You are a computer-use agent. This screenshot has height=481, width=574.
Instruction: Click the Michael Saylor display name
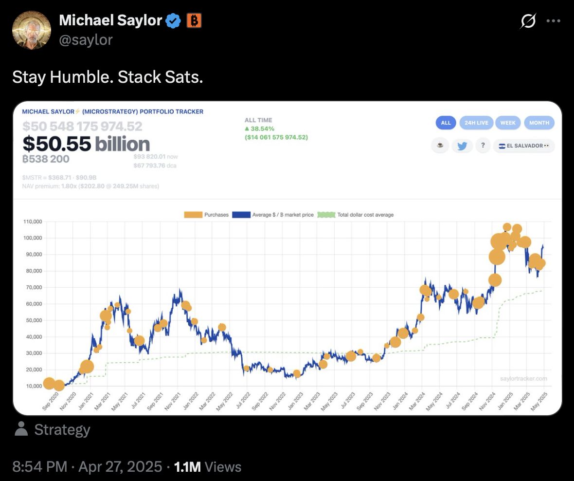coord(110,20)
